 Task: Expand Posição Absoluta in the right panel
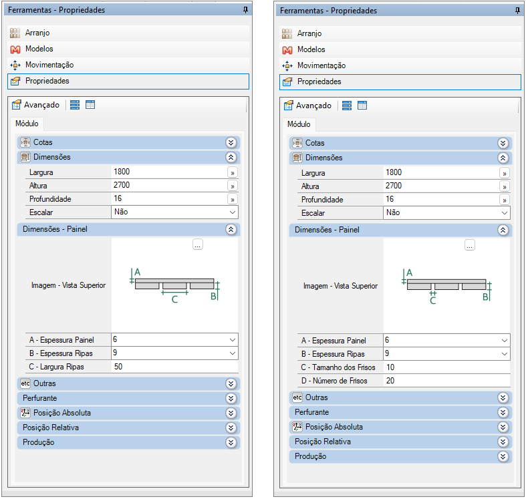503,427
